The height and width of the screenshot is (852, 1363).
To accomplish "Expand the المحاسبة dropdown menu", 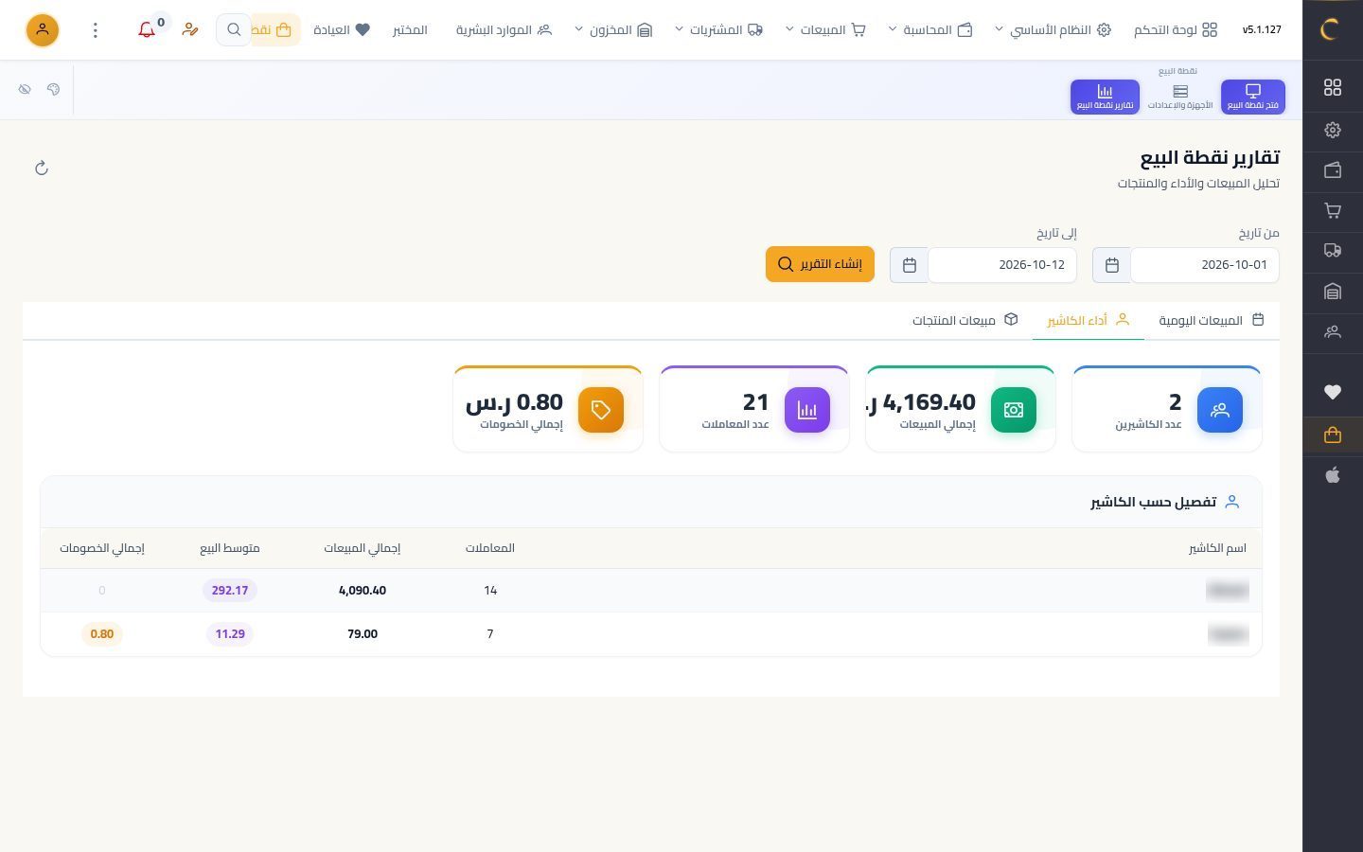I will click(x=930, y=29).
